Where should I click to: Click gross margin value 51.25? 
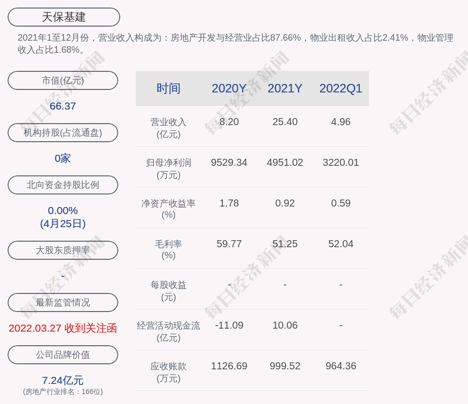[x=285, y=244]
